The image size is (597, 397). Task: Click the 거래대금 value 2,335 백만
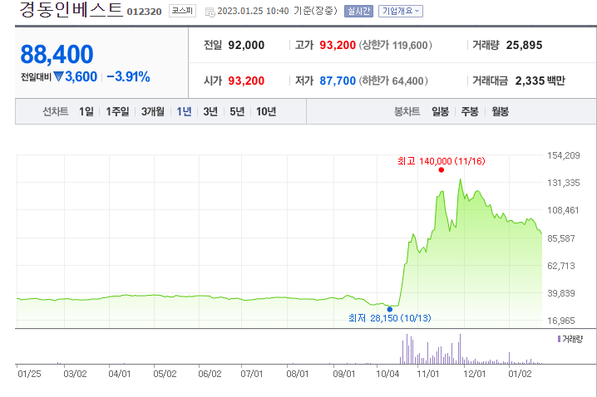pos(540,81)
